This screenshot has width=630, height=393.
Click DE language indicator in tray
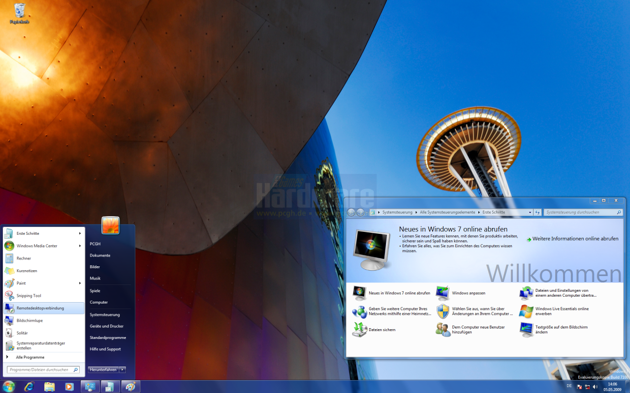point(569,386)
